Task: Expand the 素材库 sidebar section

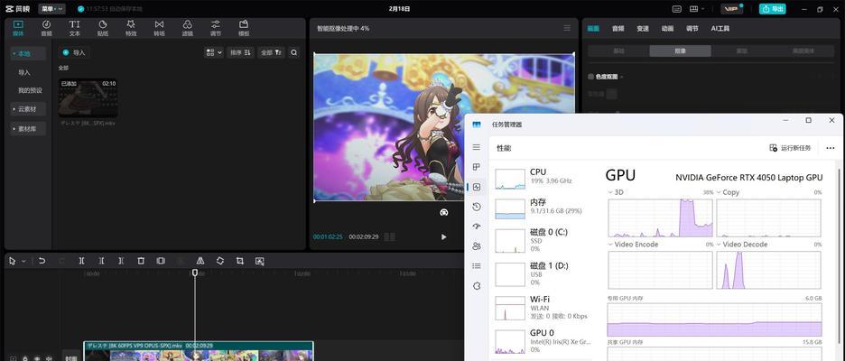Action: (x=29, y=129)
